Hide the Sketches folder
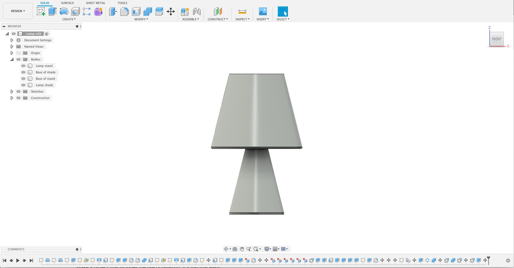 click(19, 91)
